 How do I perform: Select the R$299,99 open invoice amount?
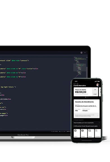[x=81, y=92]
